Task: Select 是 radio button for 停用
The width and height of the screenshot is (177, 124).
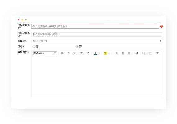Action: pos(34,46)
